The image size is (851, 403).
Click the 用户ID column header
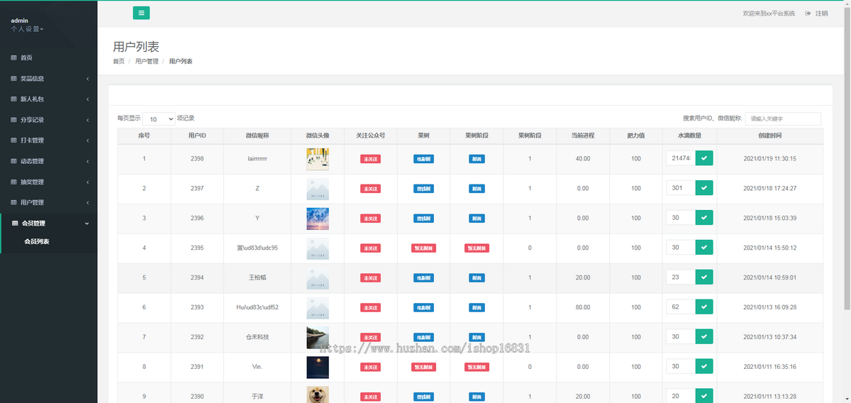click(x=197, y=136)
